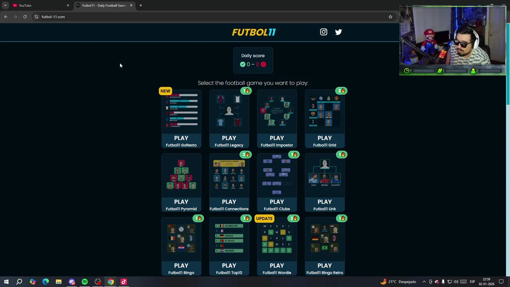Show hidden system tray icons
Image resolution: width=510 pixels, height=287 pixels.
pos(424,282)
